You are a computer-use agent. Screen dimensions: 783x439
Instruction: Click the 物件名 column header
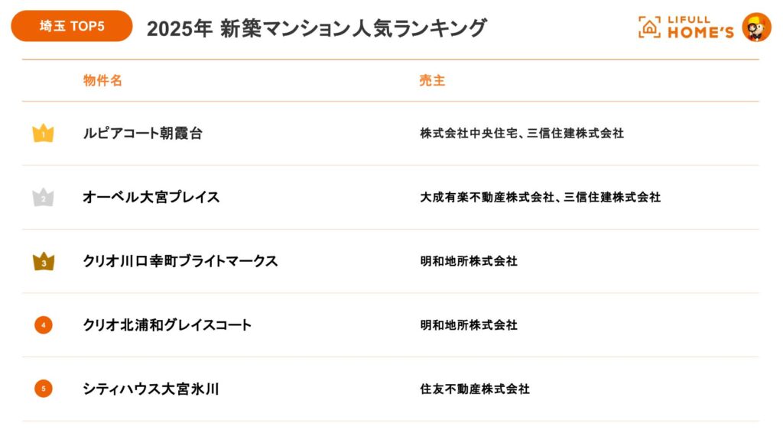pyautogui.click(x=102, y=80)
